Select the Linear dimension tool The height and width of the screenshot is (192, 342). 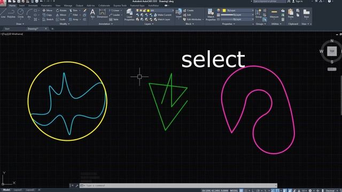click(114, 11)
